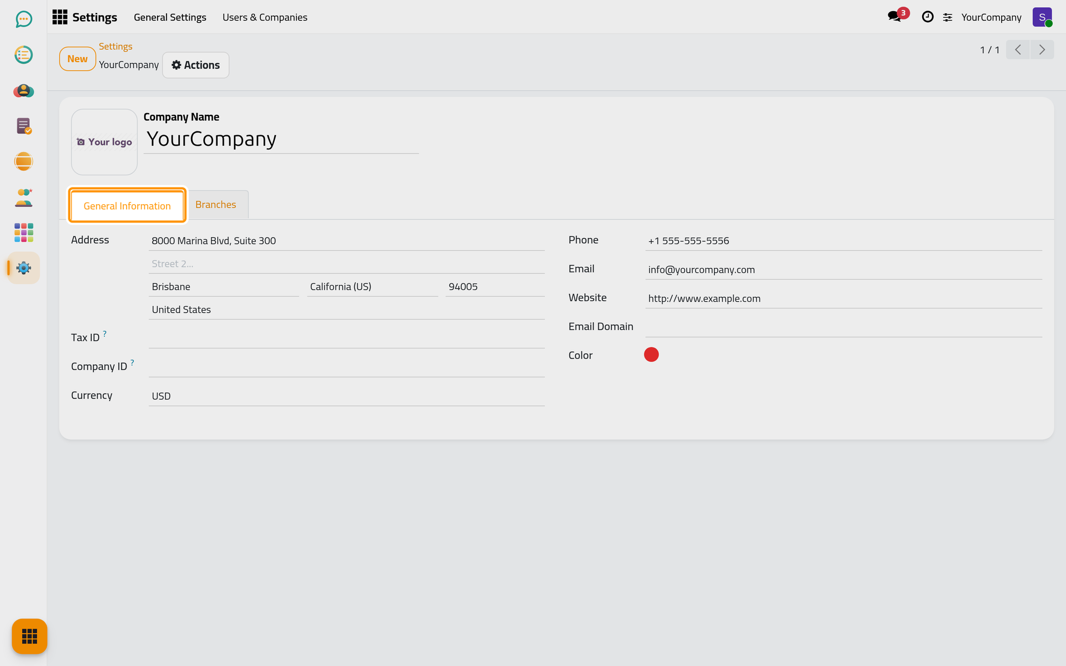Click the Website field http://www.example.com
Viewport: 1066px width, 666px height.
843,299
